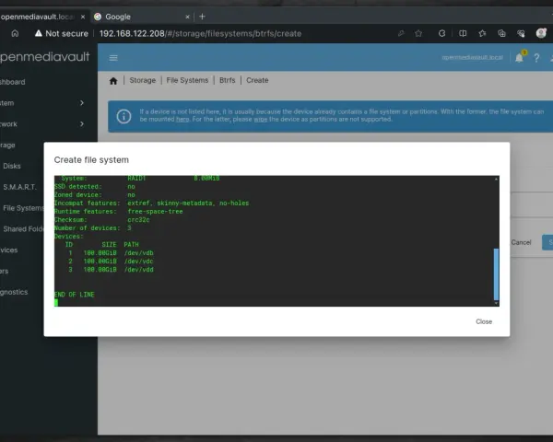Close the openmediavault.local tab

point(83,17)
